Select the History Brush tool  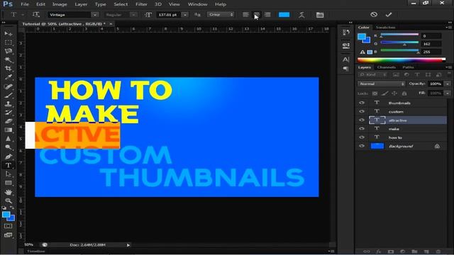(x=8, y=113)
